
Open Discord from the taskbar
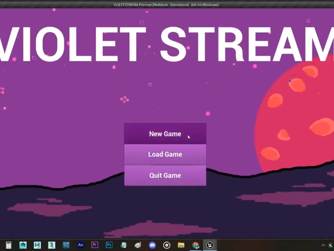click(152, 245)
